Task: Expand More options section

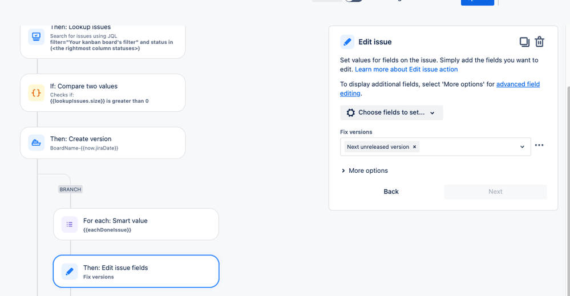Action: [365, 171]
